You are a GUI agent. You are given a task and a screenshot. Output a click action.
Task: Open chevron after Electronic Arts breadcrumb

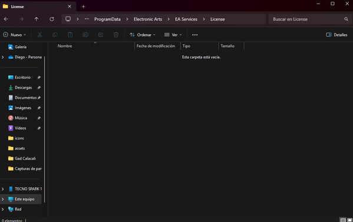click(169, 19)
